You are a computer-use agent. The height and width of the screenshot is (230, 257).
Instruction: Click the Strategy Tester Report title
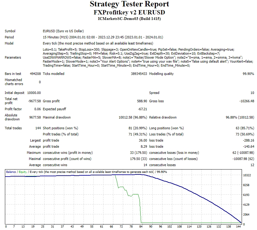pos(128,4)
